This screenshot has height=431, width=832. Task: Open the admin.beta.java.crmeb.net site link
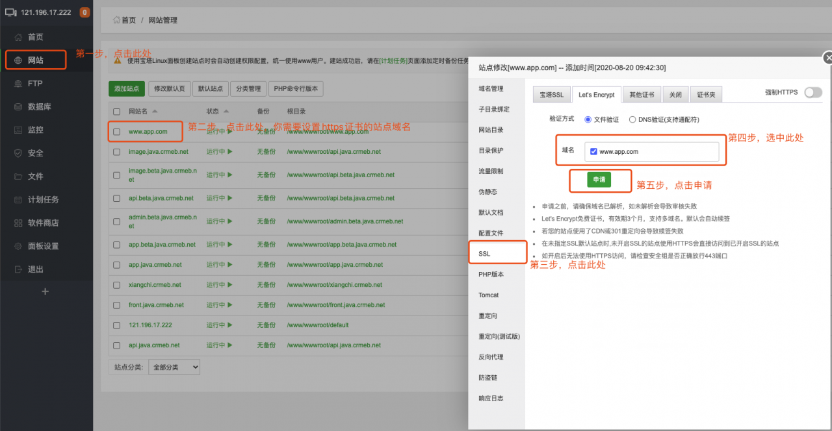coord(162,221)
